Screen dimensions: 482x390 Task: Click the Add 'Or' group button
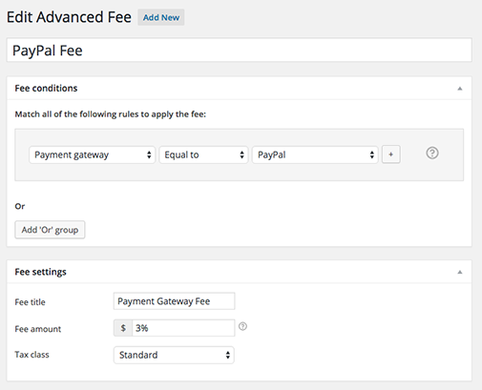tap(50, 230)
